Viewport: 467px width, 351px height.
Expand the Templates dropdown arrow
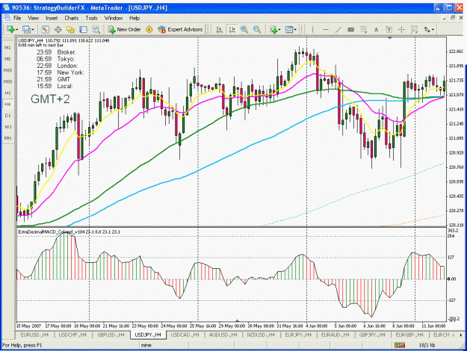click(x=295, y=29)
